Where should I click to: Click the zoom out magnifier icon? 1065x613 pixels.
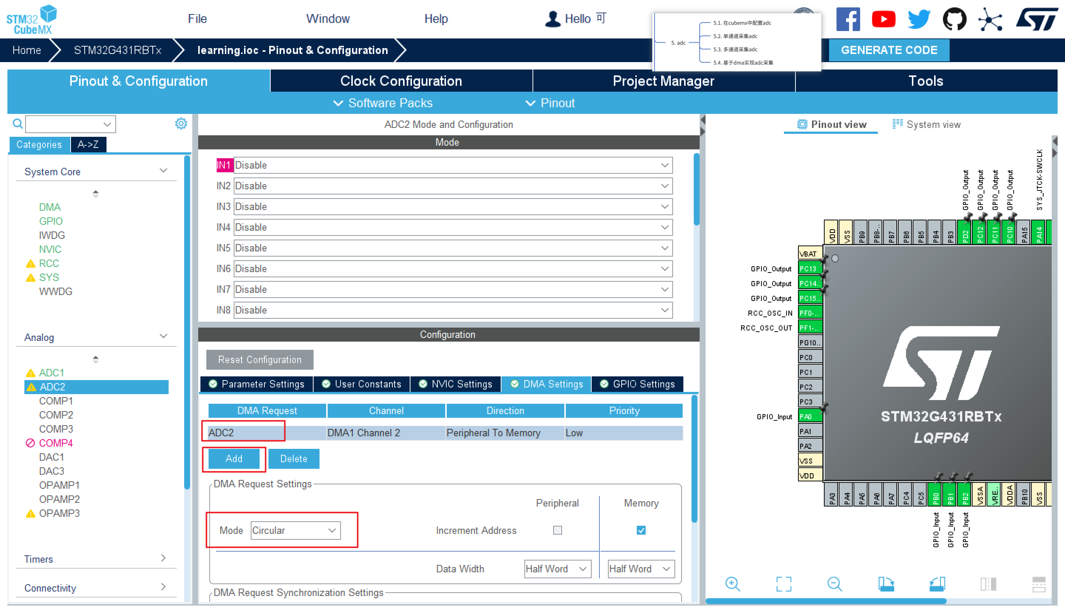coord(834,583)
